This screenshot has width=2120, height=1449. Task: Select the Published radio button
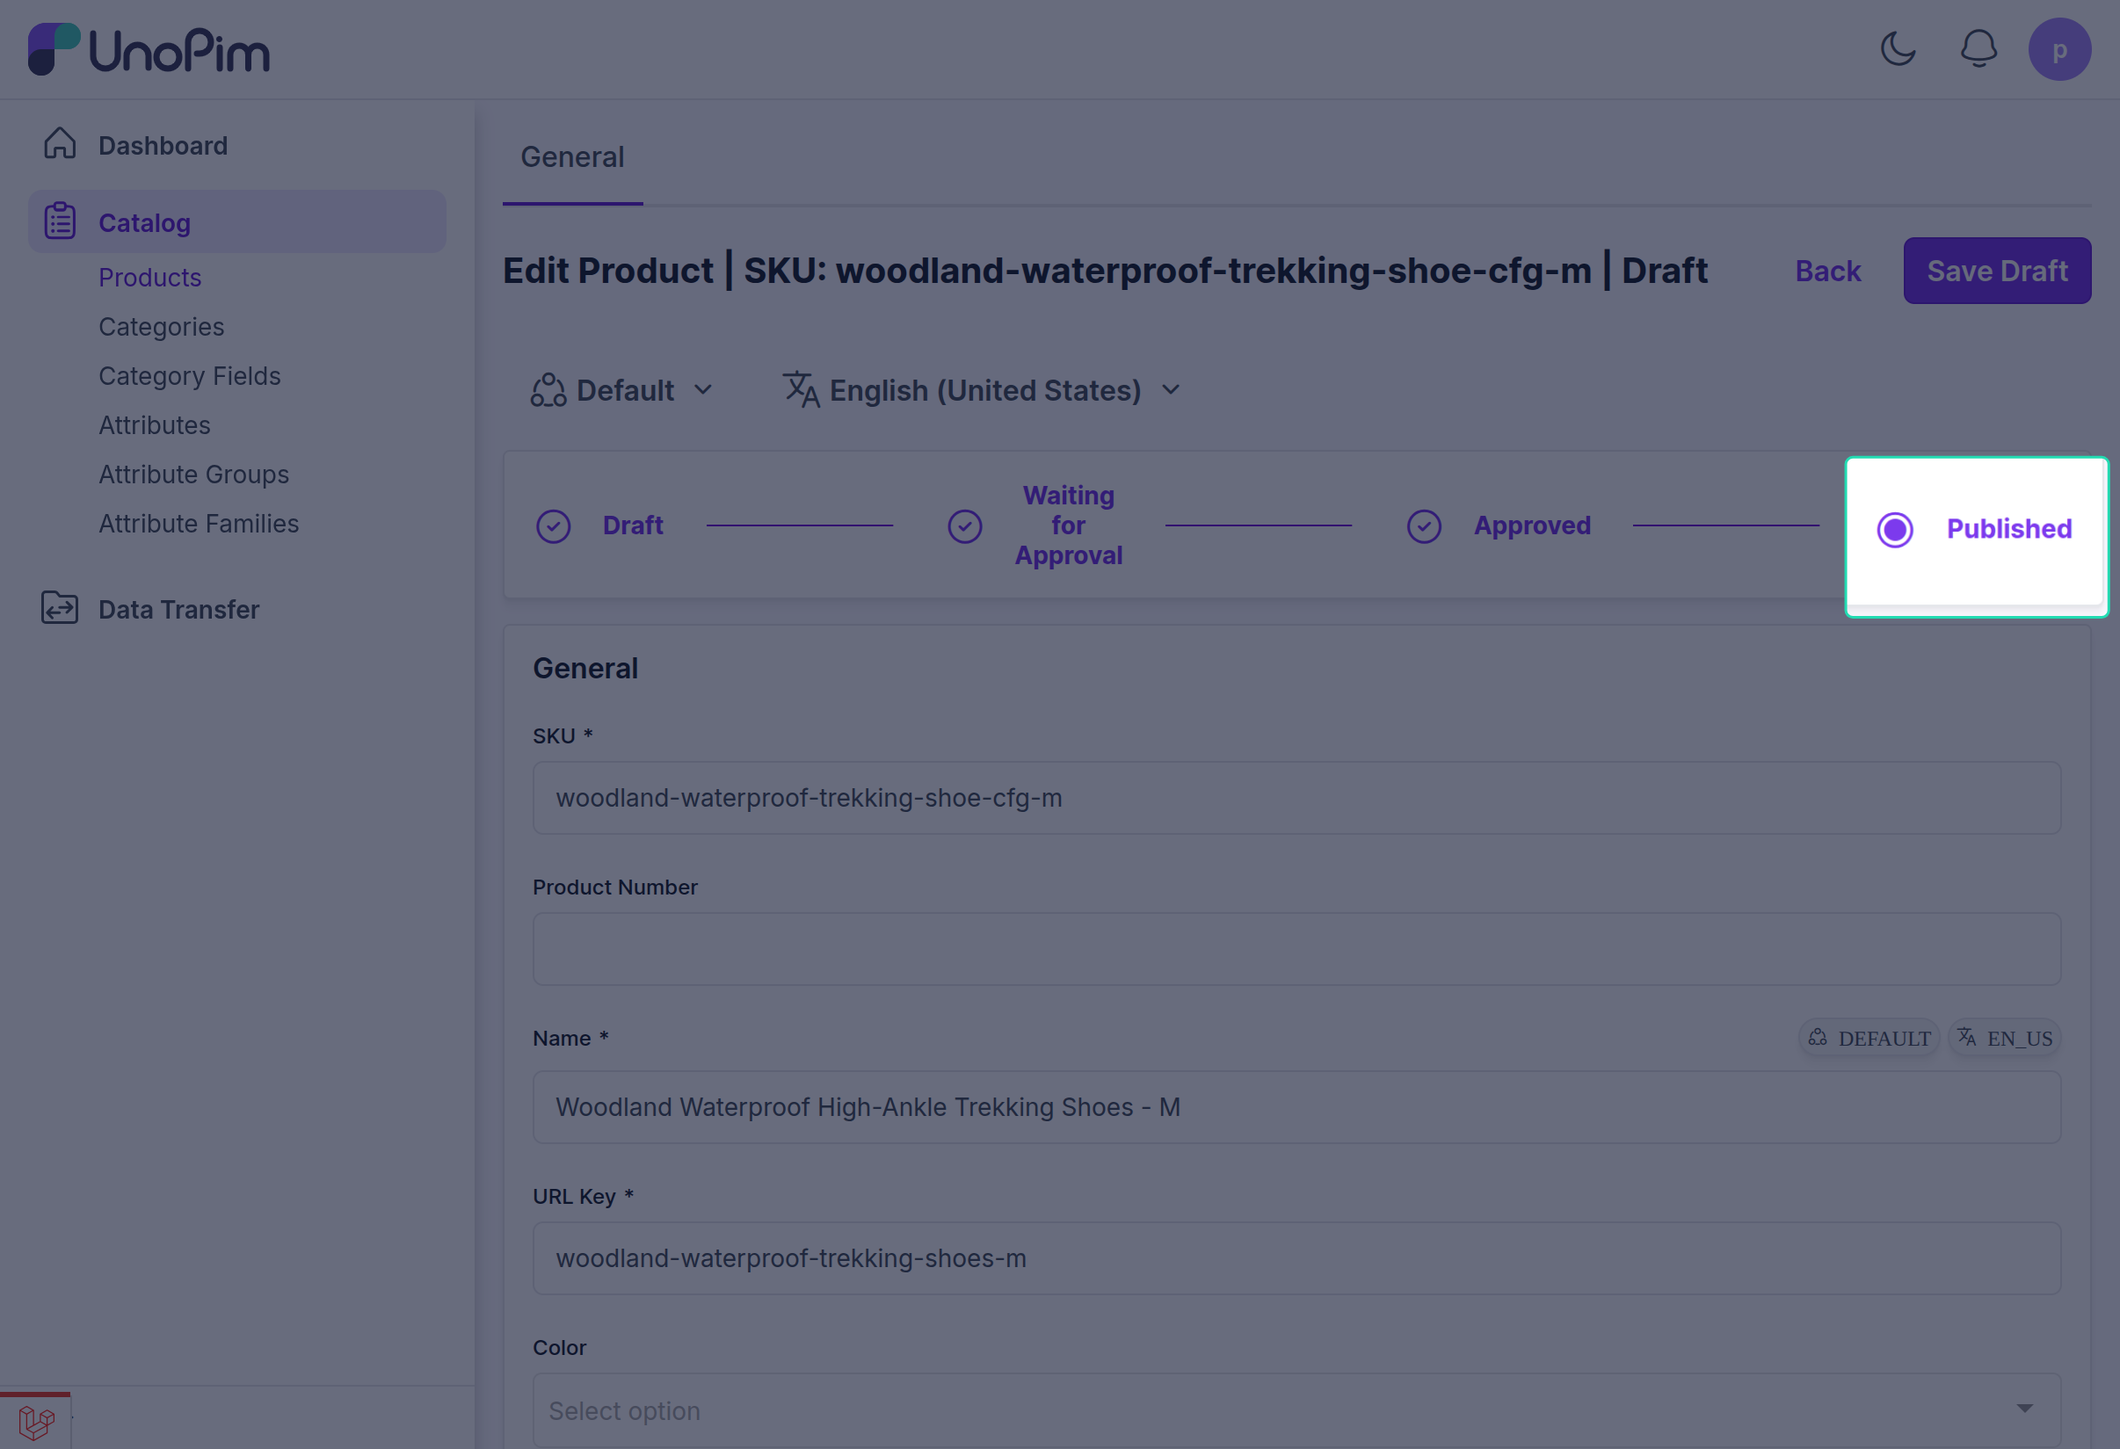pyautogui.click(x=1895, y=529)
